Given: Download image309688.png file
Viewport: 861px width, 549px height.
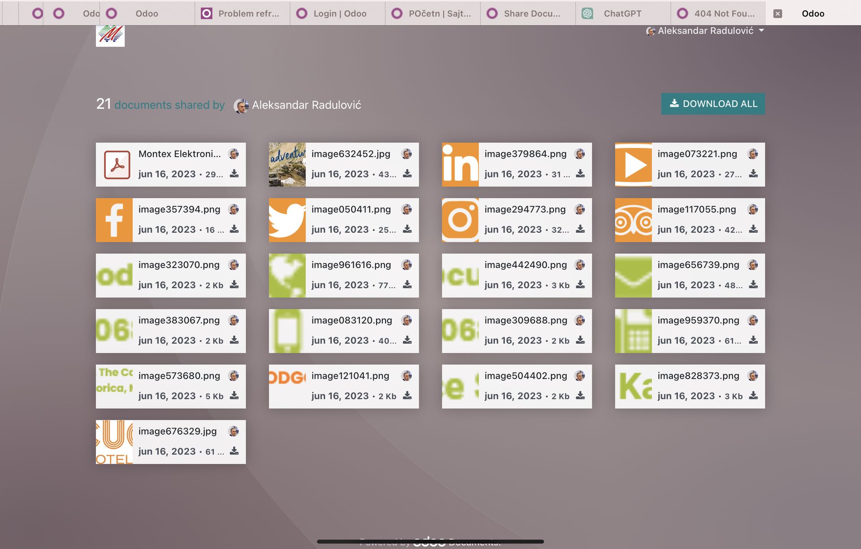Looking at the screenshot, I should [580, 340].
